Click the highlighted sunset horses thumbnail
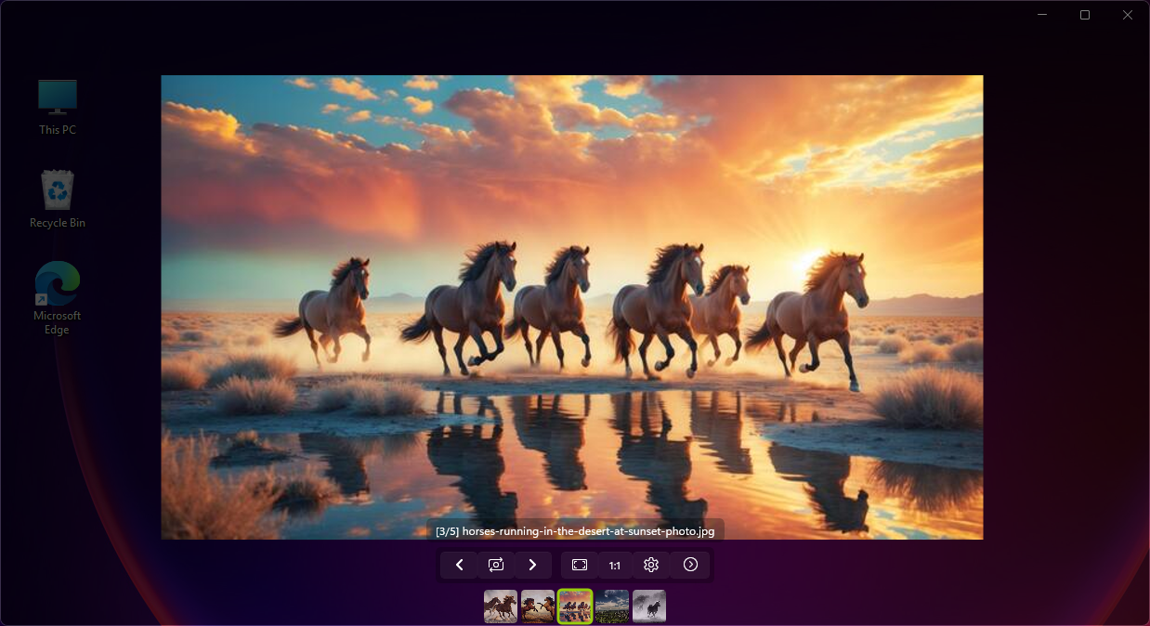 [x=574, y=606]
